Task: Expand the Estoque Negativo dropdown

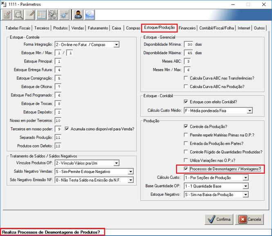Action: 246,195
